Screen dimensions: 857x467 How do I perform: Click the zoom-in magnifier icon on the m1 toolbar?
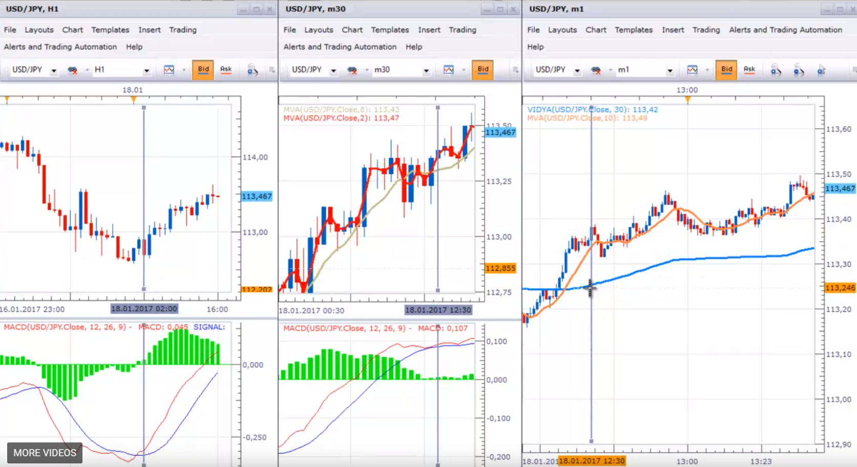click(775, 70)
